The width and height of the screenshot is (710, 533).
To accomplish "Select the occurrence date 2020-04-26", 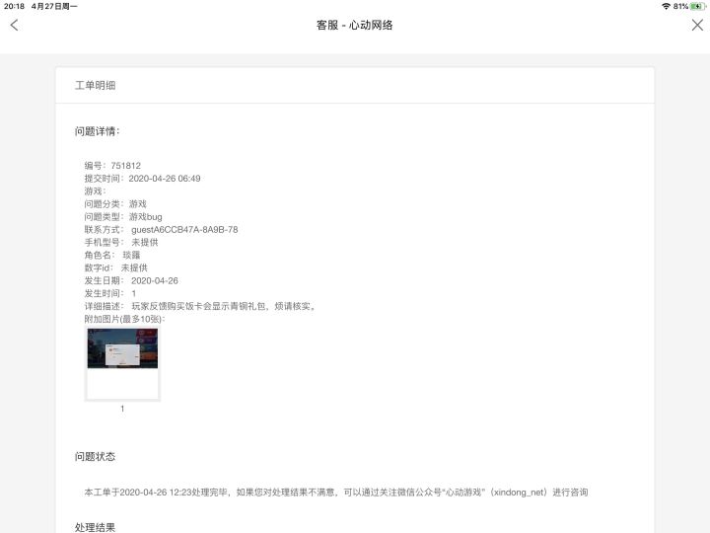I will 155,280.
